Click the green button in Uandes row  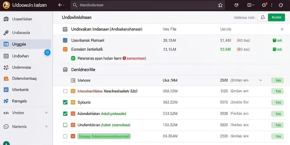click(x=277, y=80)
